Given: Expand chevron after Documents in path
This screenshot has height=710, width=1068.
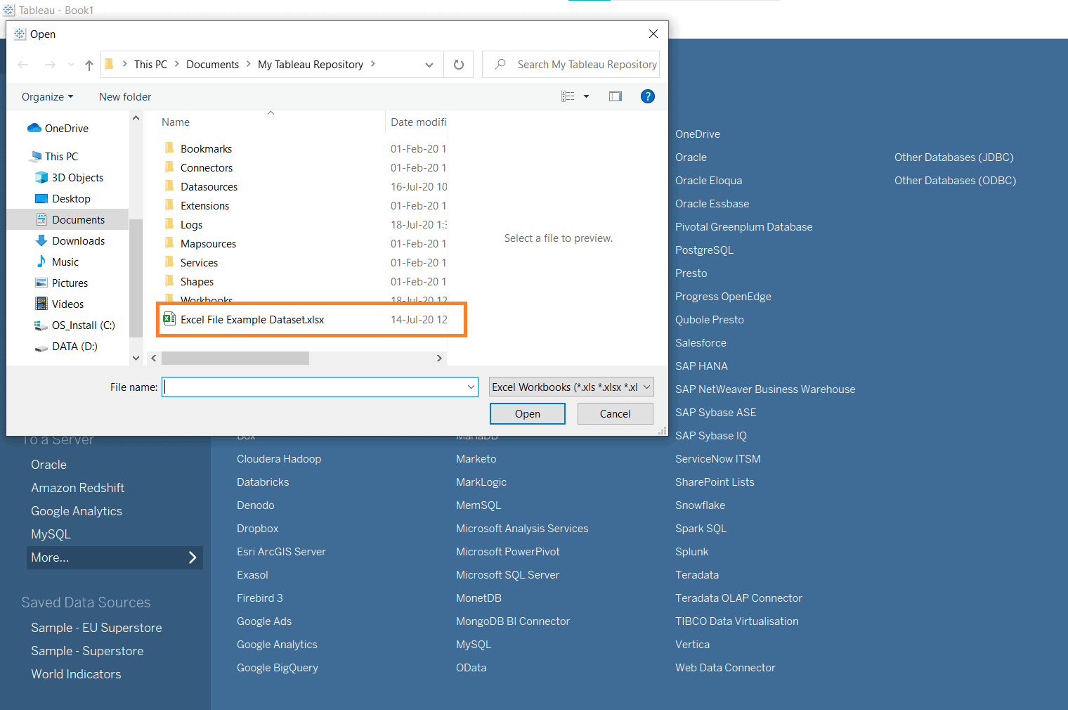Looking at the screenshot, I should click(x=248, y=64).
